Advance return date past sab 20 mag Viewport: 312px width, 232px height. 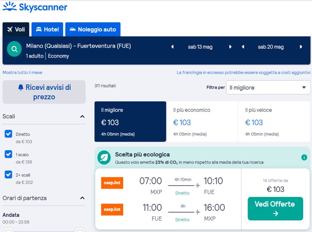tap(301, 47)
